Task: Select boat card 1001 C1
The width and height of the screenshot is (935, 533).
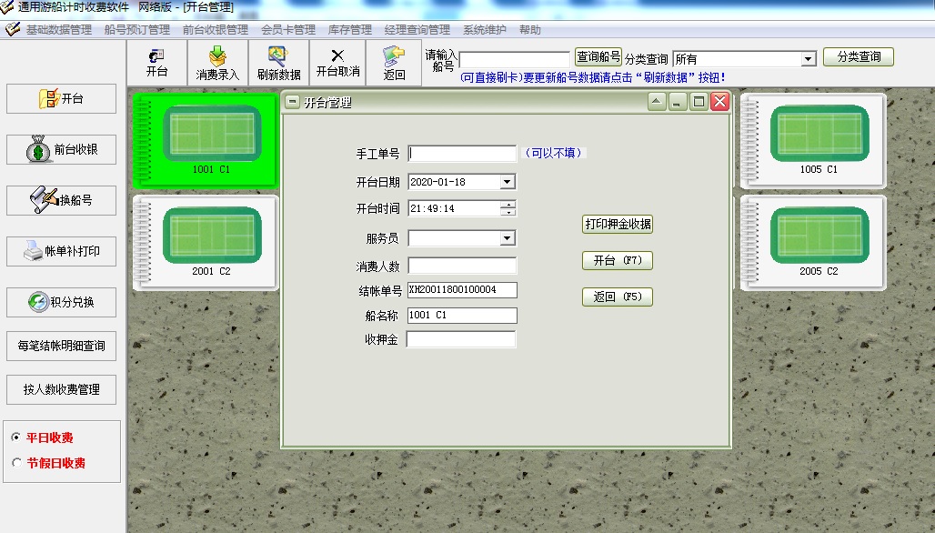Action: point(206,140)
